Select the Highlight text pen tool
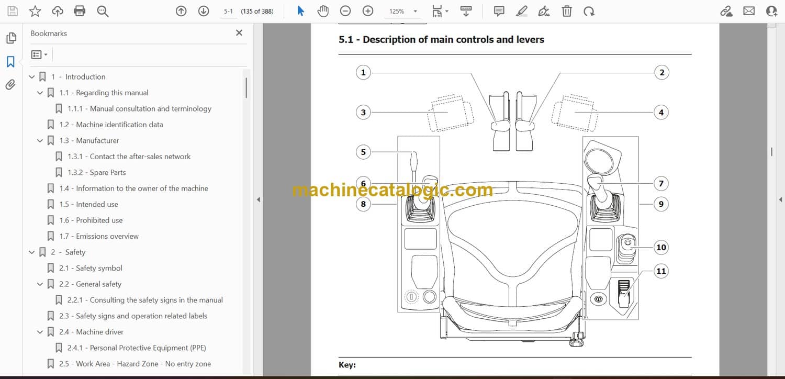This screenshot has width=785, height=379. (522, 11)
